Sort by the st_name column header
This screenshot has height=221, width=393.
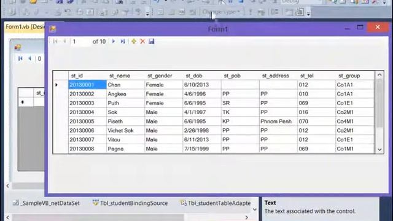[x=125, y=76]
